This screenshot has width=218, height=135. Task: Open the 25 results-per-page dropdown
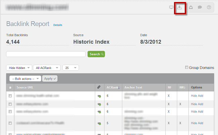[70, 68]
